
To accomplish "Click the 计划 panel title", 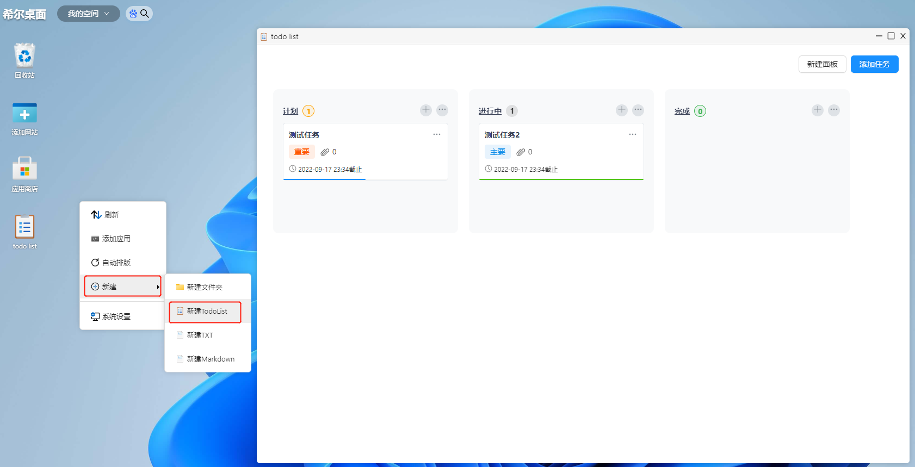I will 290,111.
